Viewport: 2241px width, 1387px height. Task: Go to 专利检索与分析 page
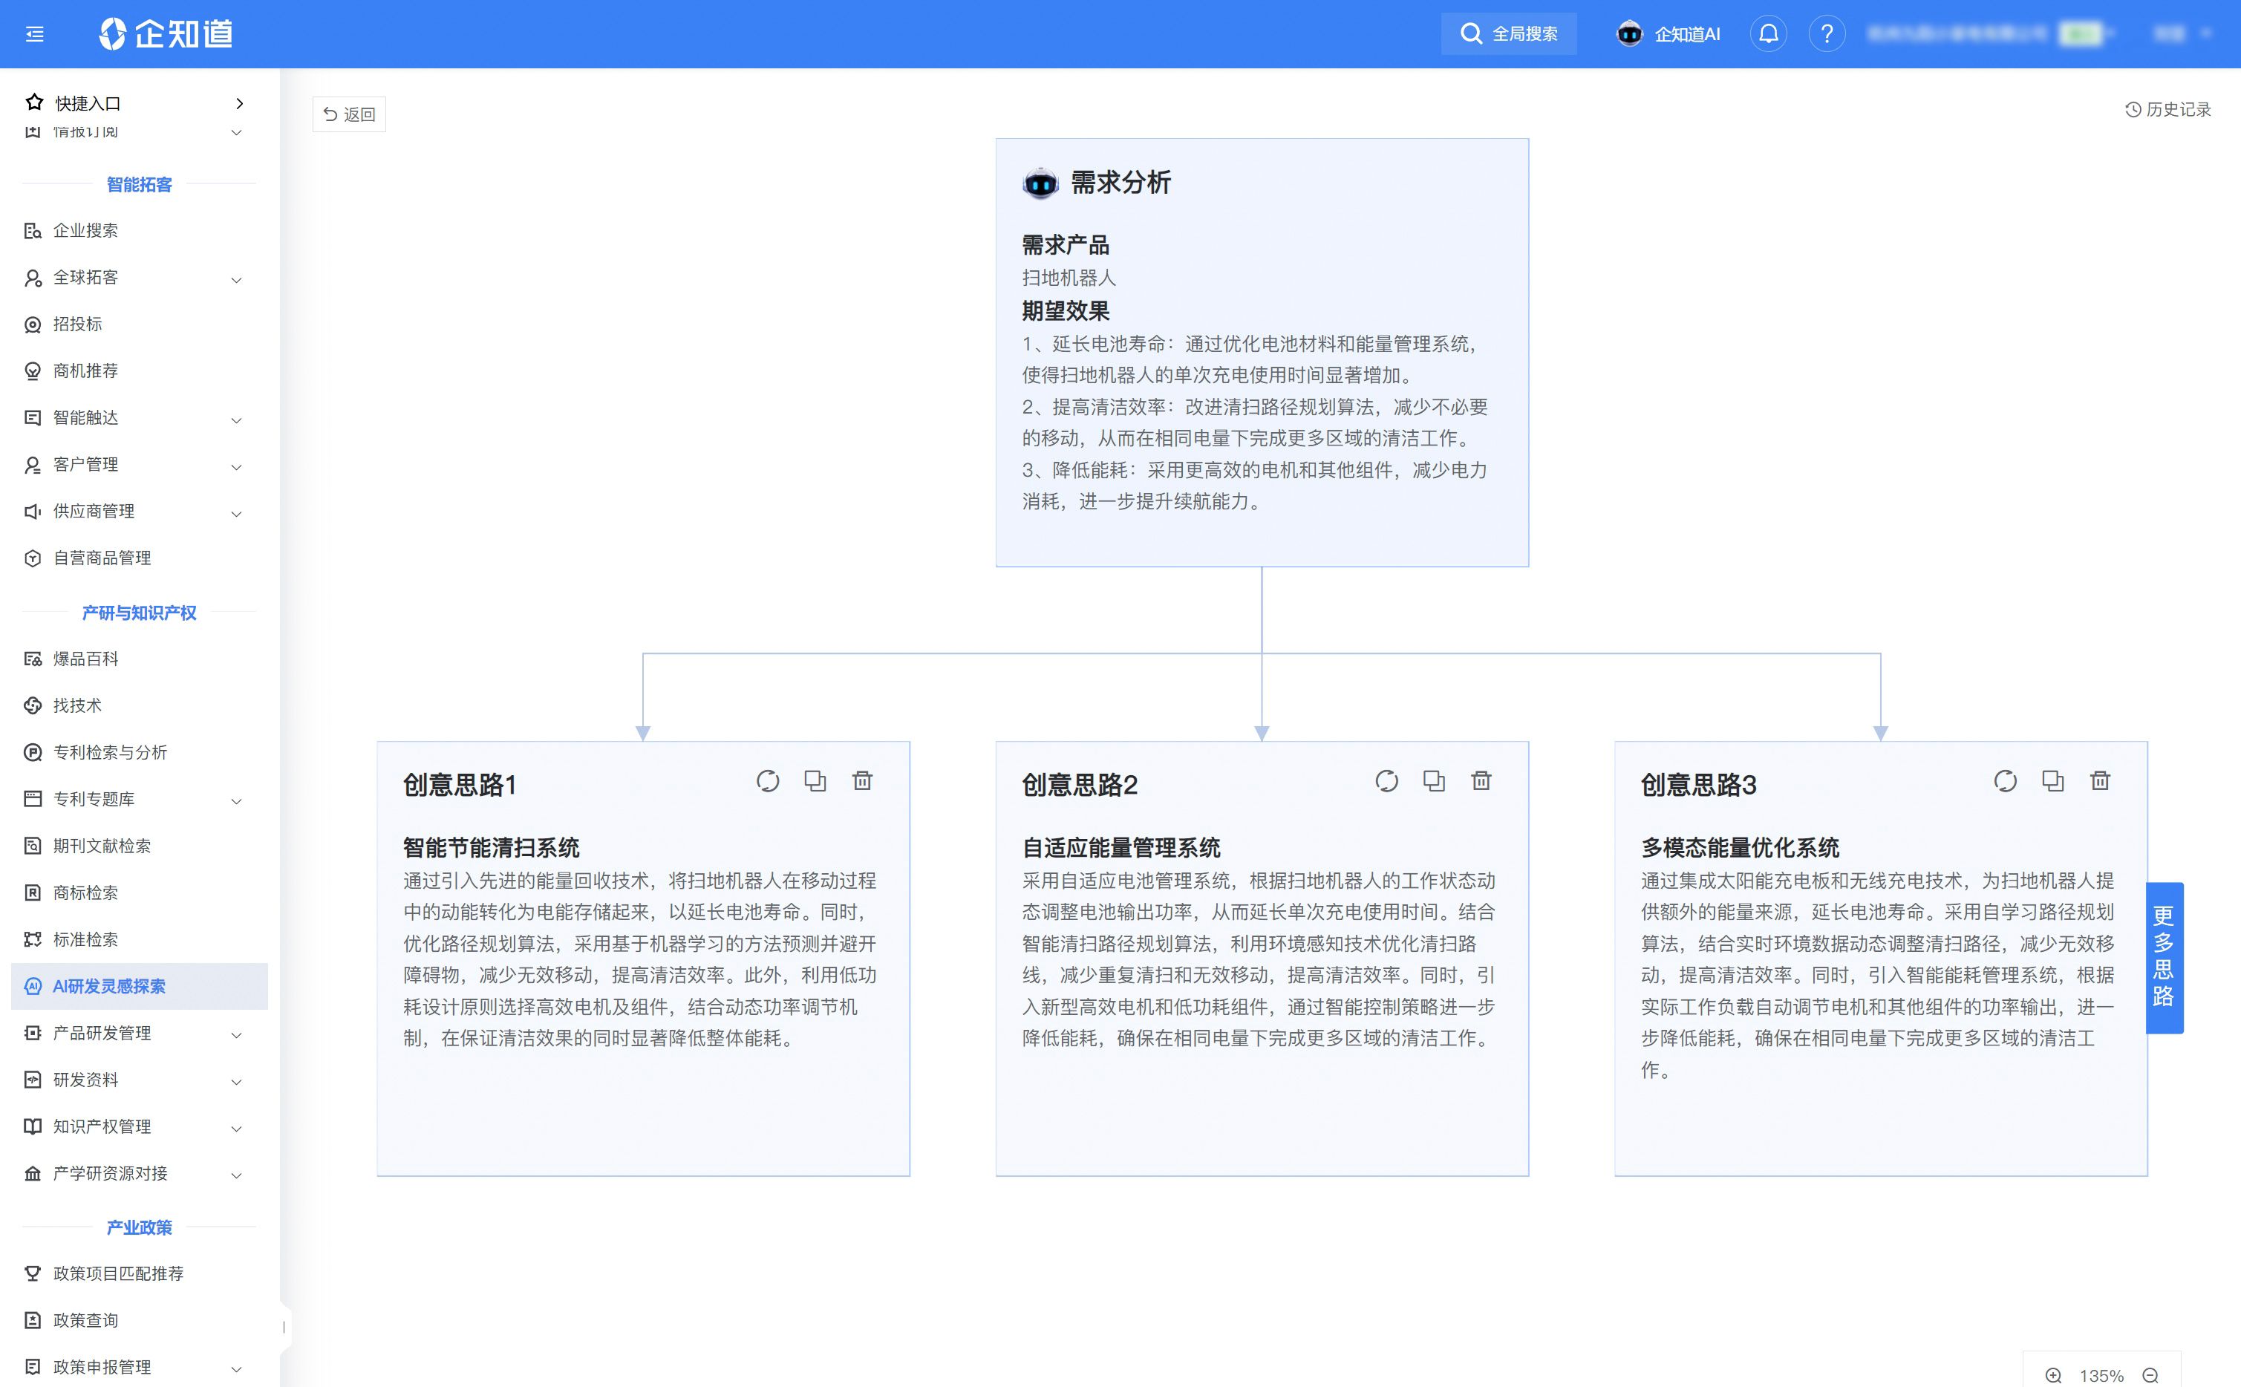[110, 752]
